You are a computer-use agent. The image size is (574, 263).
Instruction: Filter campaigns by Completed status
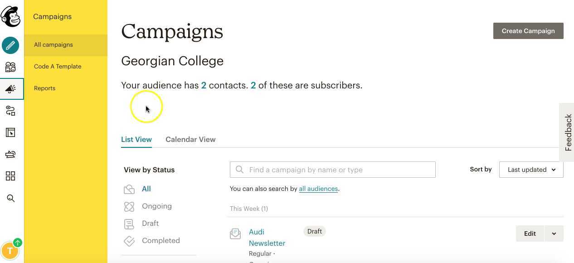click(x=161, y=240)
